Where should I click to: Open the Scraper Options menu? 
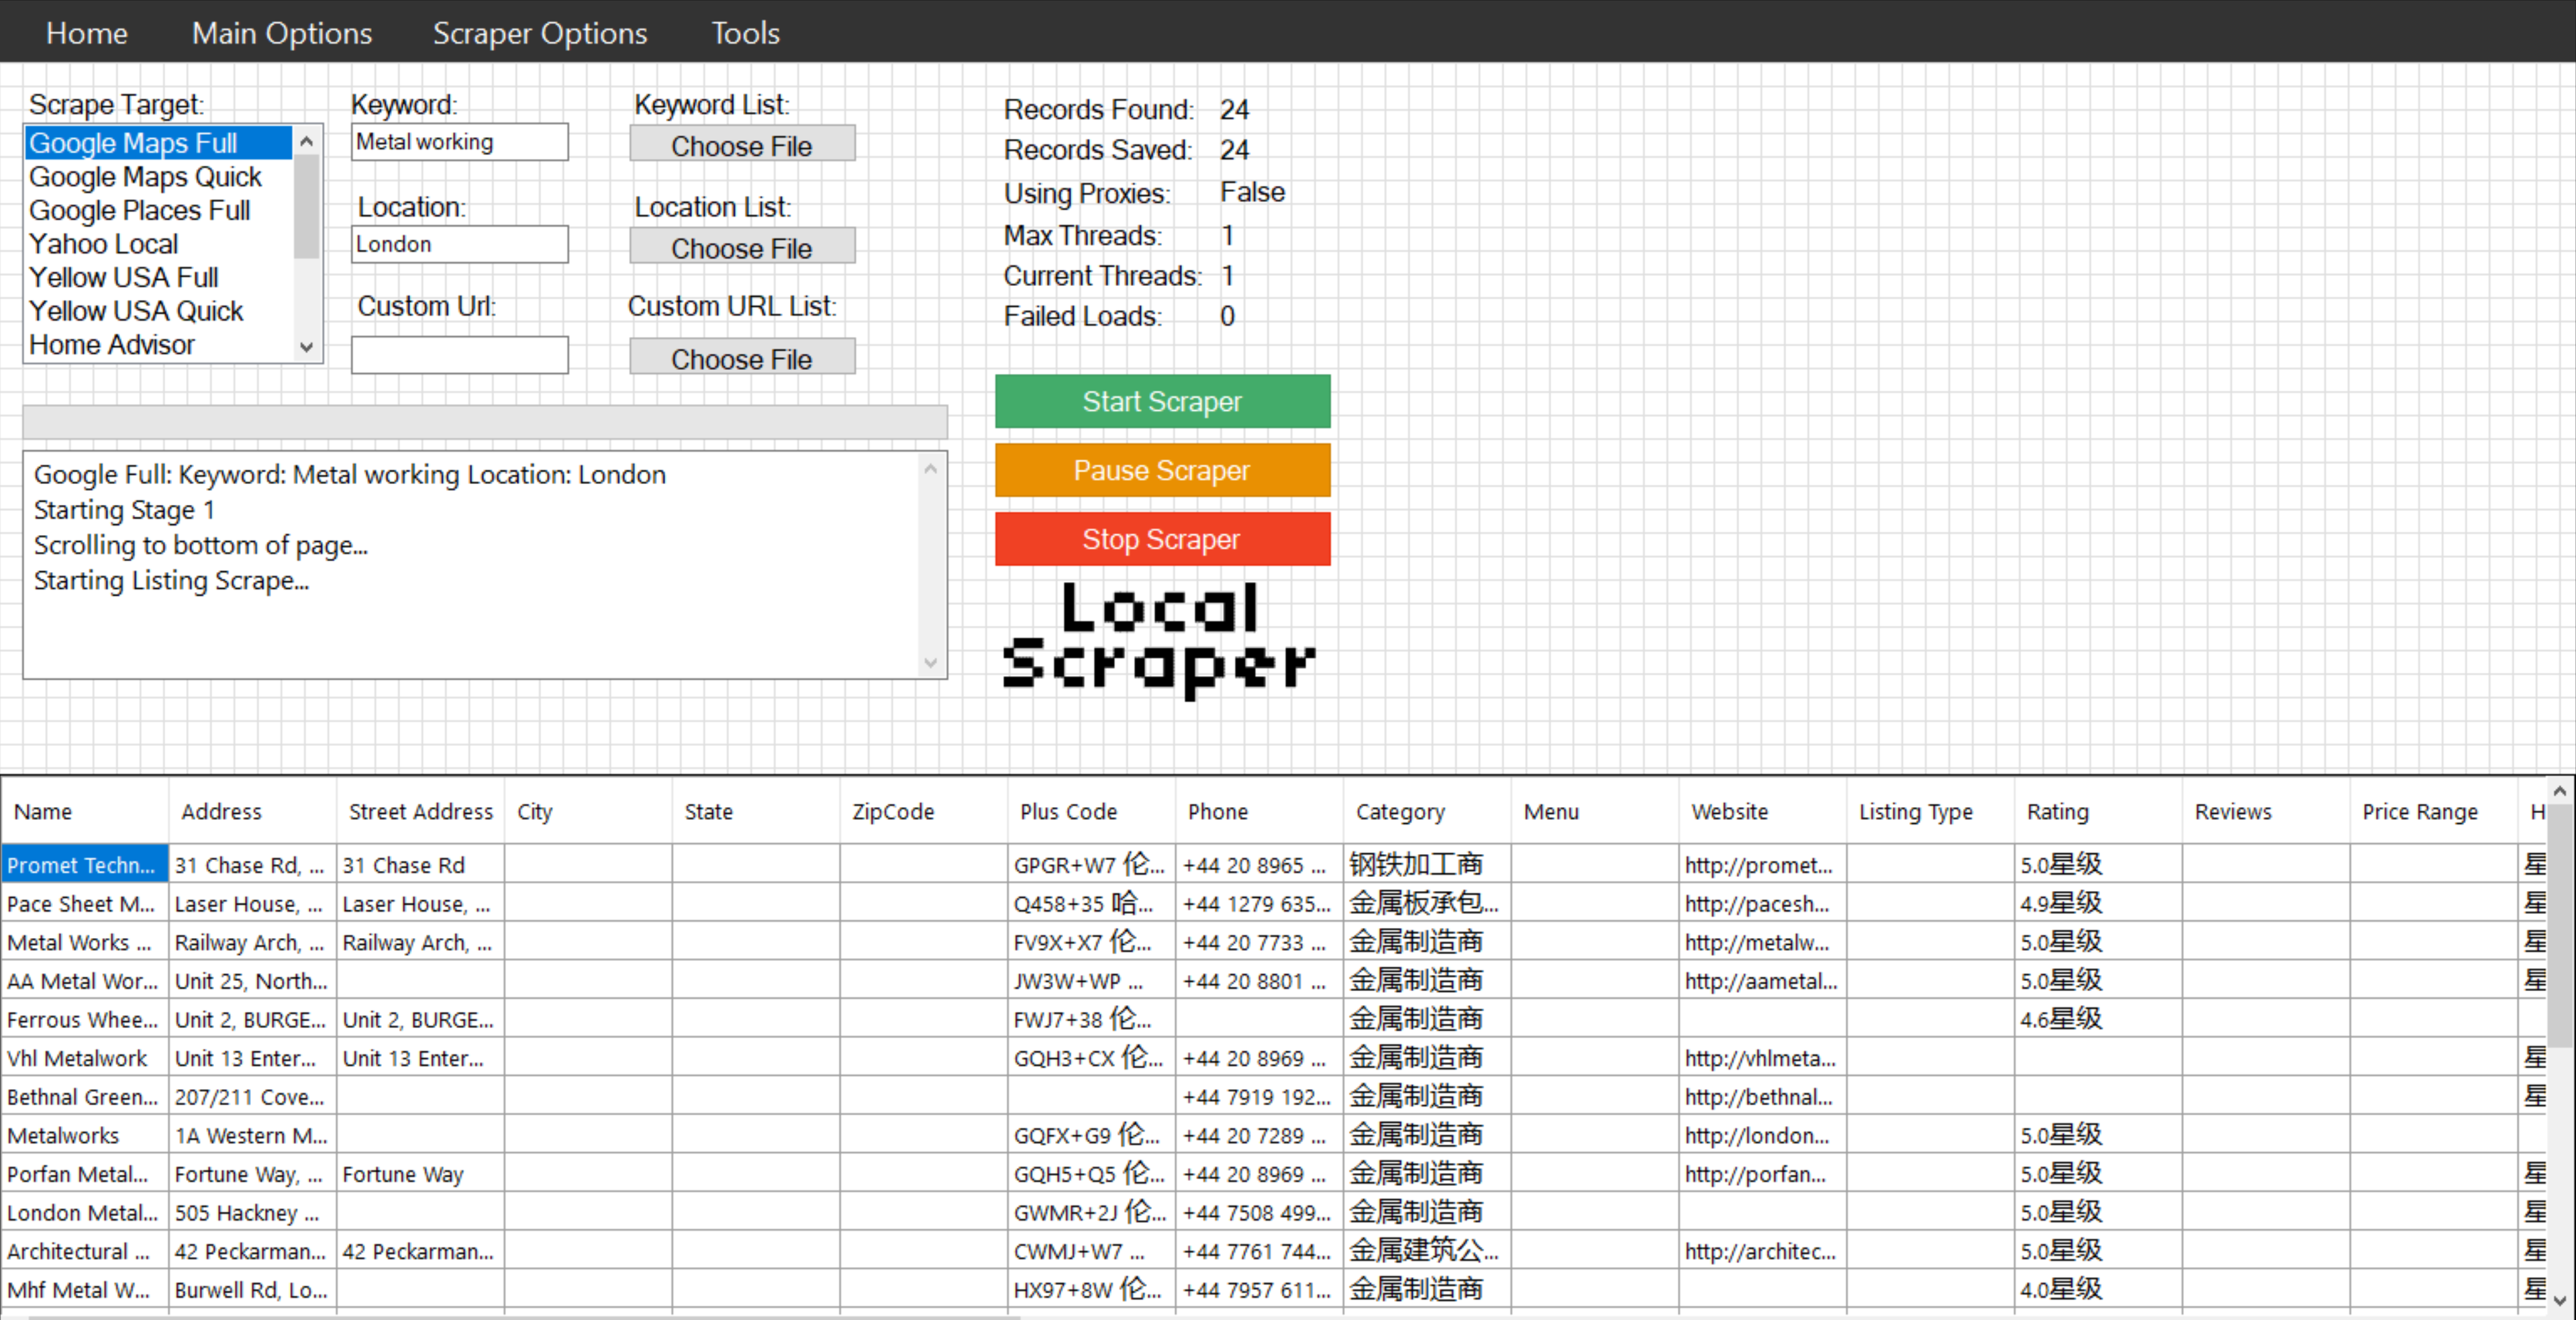(x=540, y=33)
